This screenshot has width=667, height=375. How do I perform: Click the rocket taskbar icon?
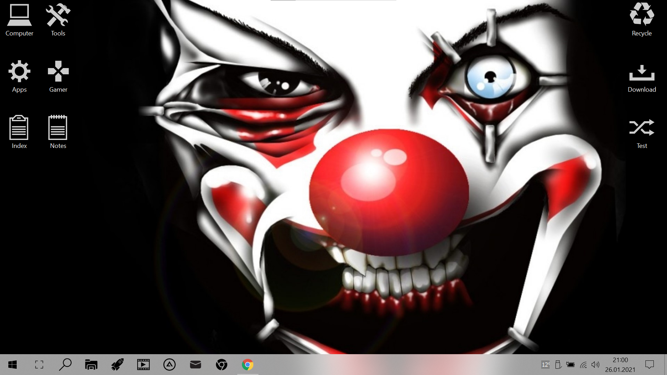pos(117,365)
